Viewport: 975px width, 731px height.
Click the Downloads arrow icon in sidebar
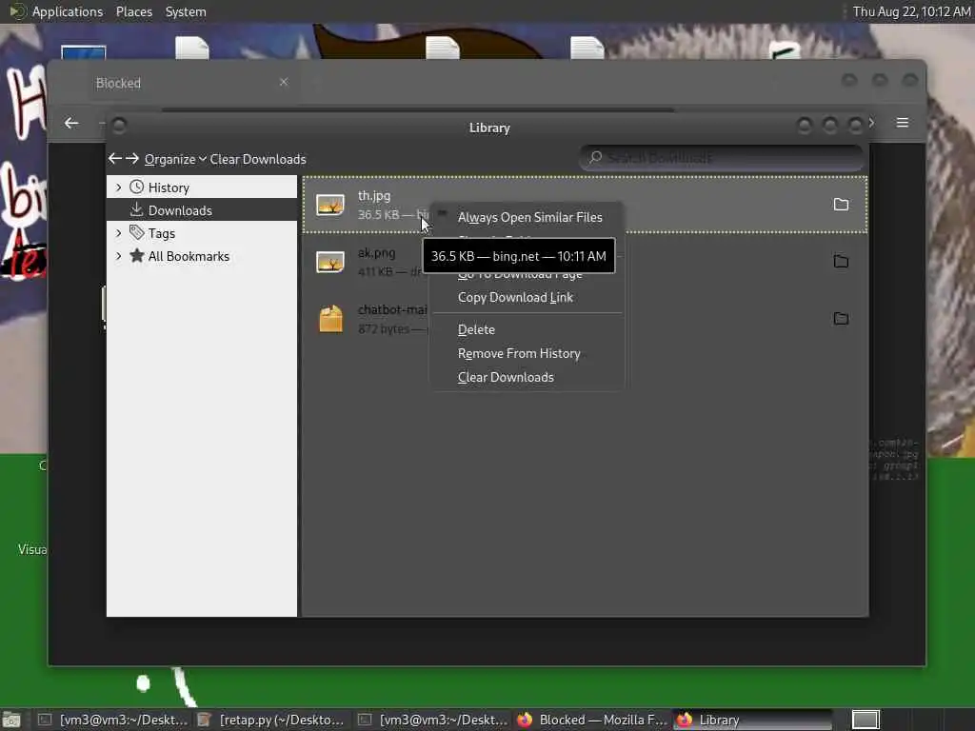(x=137, y=209)
